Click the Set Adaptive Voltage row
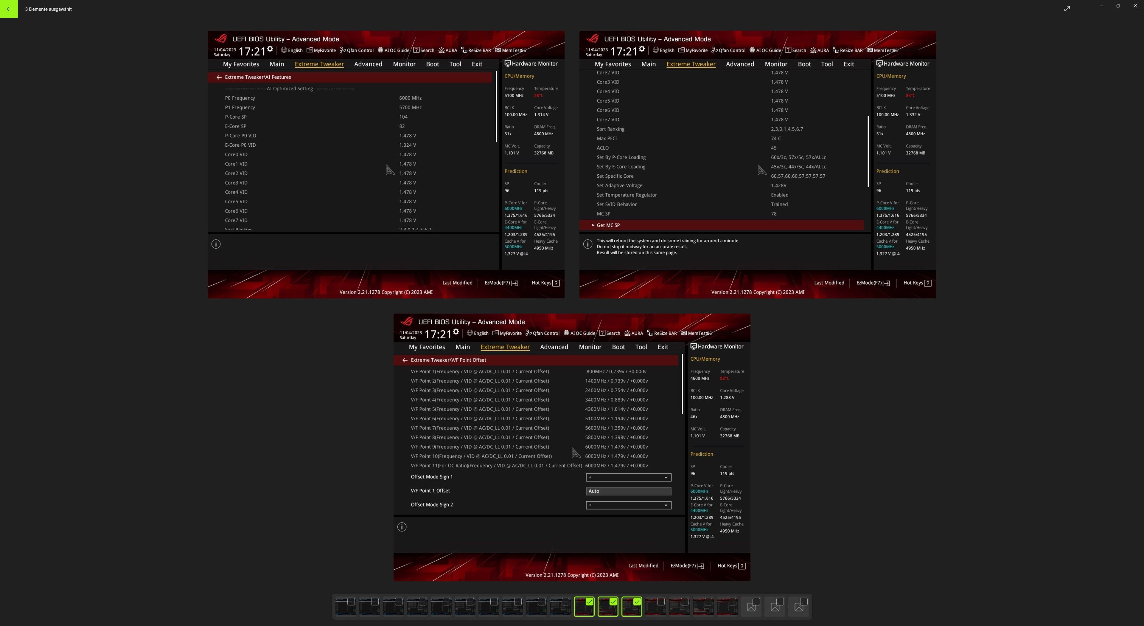Screen dimensions: 1144x626 coord(722,186)
